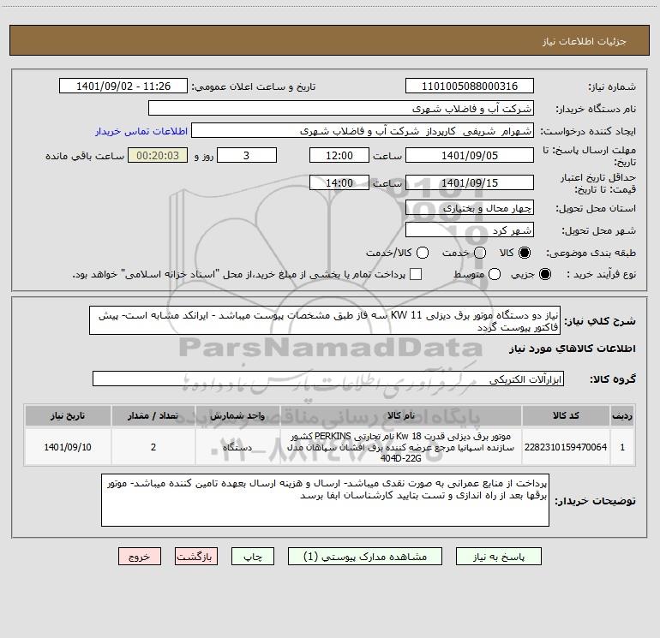Click the خروج exit button
Screen dimensions: 660x638
(140, 557)
